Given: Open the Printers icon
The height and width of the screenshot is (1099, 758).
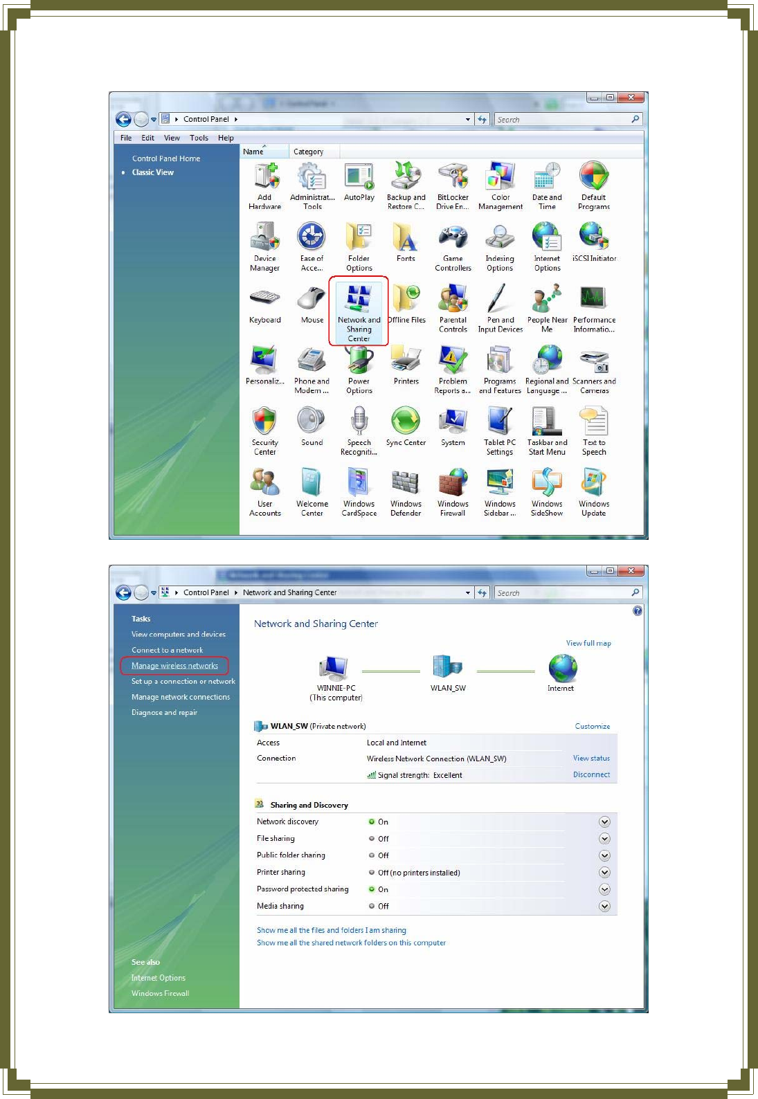Looking at the screenshot, I should (406, 365).
